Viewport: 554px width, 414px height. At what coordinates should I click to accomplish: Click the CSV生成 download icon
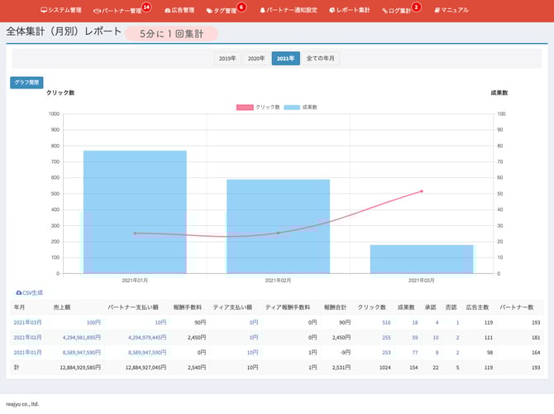coord(19,292)
